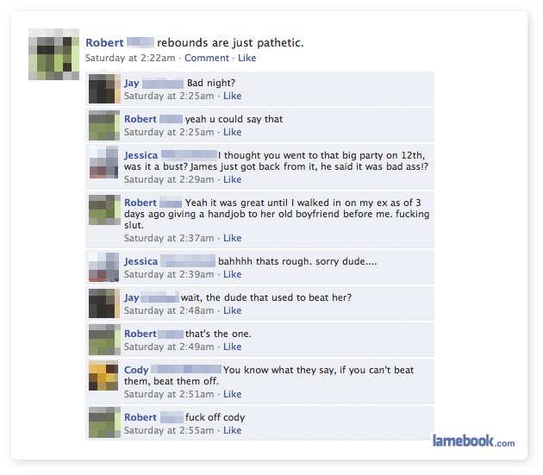Open Jessica's name on 'bahhhh thats rough'
The image size is (543, 475).
[x=141, y=261]
